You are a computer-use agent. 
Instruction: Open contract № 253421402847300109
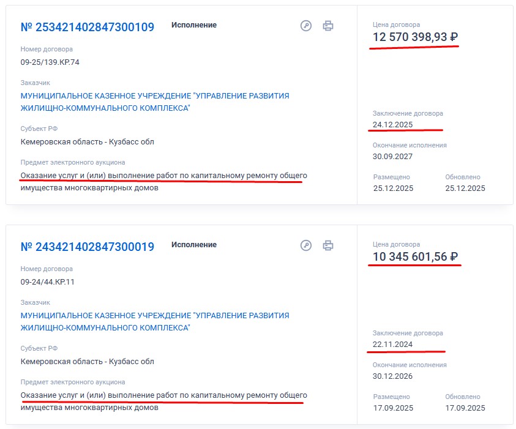[87, 27]
